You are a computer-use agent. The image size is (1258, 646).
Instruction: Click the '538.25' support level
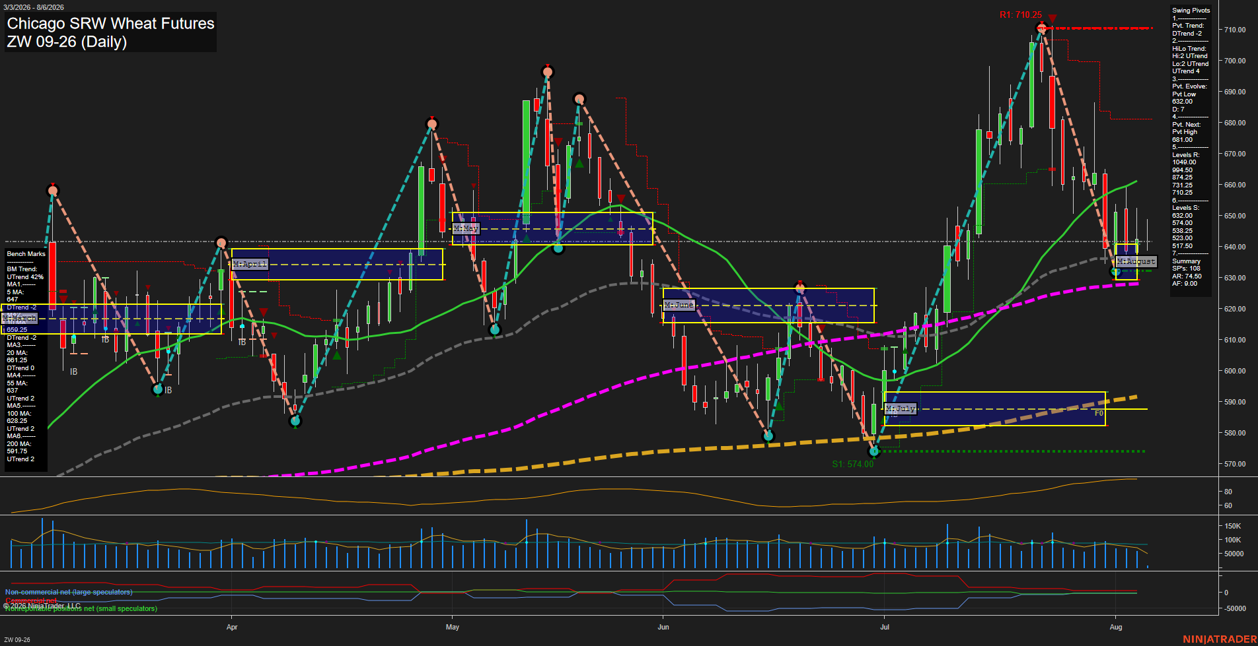(x=1183, y=231)
